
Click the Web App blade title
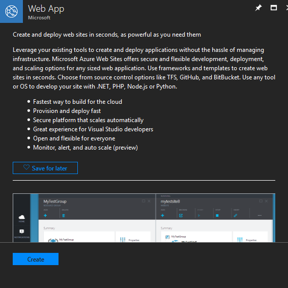tap(46, 9)
